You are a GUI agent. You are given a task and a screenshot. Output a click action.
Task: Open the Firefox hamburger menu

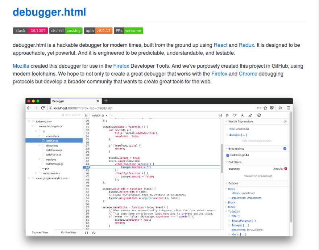pyautogui.click(x=289, y=108)
